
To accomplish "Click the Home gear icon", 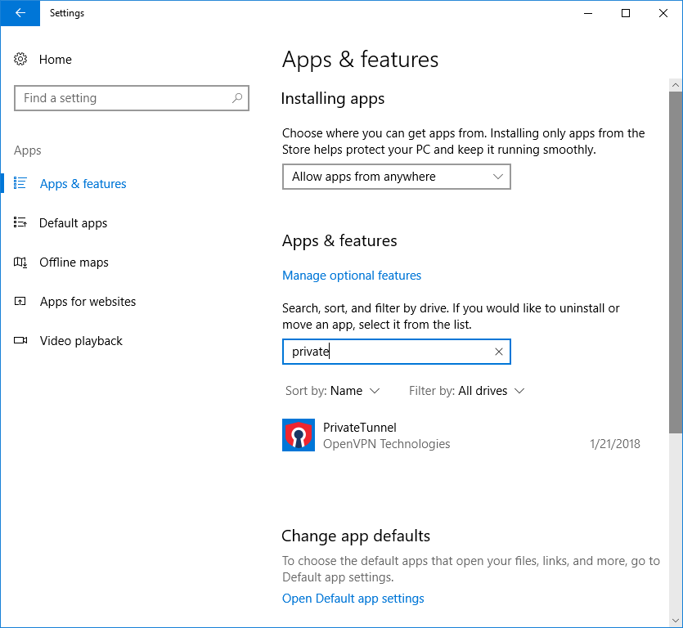I will (20, 59).
